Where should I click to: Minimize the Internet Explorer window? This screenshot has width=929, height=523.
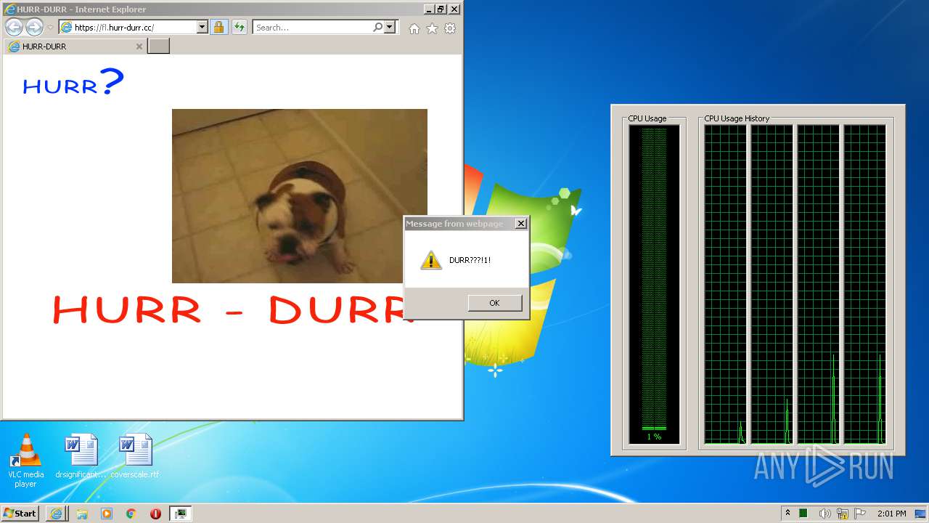[x=429, y=9]
